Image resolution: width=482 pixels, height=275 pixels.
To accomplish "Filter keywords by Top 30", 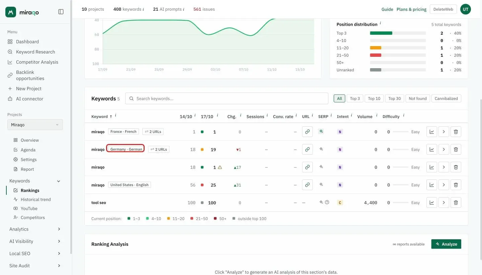I will coord(395,99).
